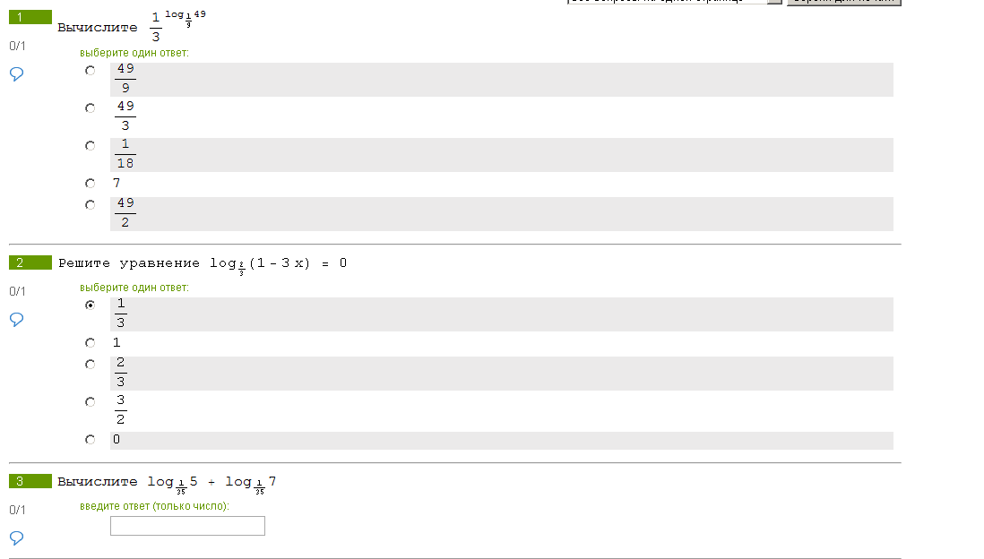Click the dropdown arrow at the top

775,1
